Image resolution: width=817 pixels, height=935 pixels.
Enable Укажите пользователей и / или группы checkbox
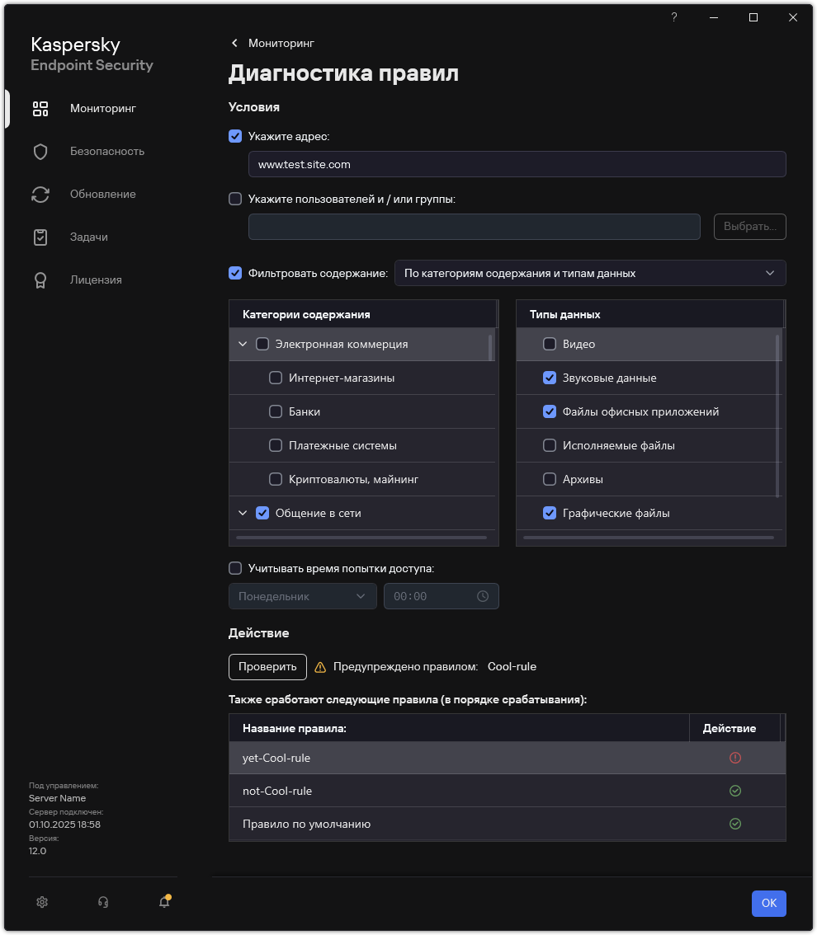pos(235,199)
